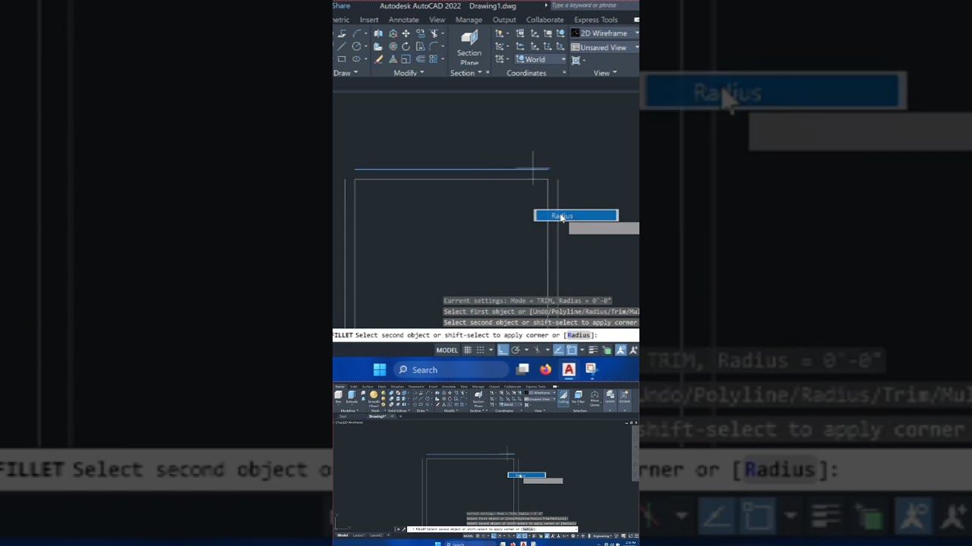Select the Line tool in enlarged Draw panel
The width and height of the screenshot is (972, 546).
(x=342, y=46)
